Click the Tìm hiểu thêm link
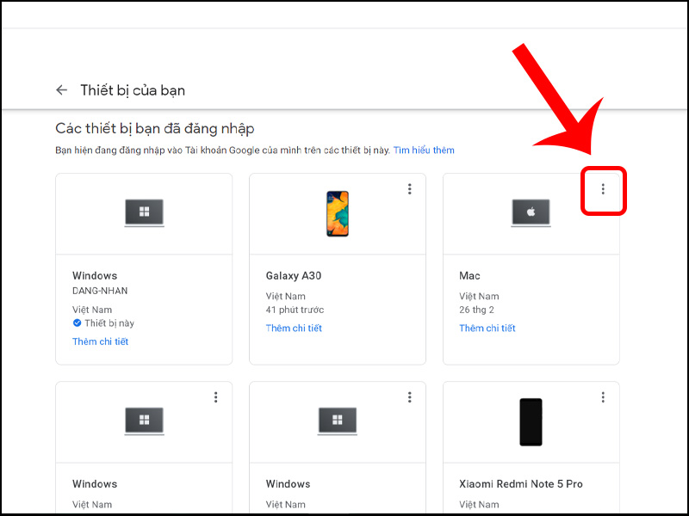This screenshot has width=689, height=516. (424, 150)
